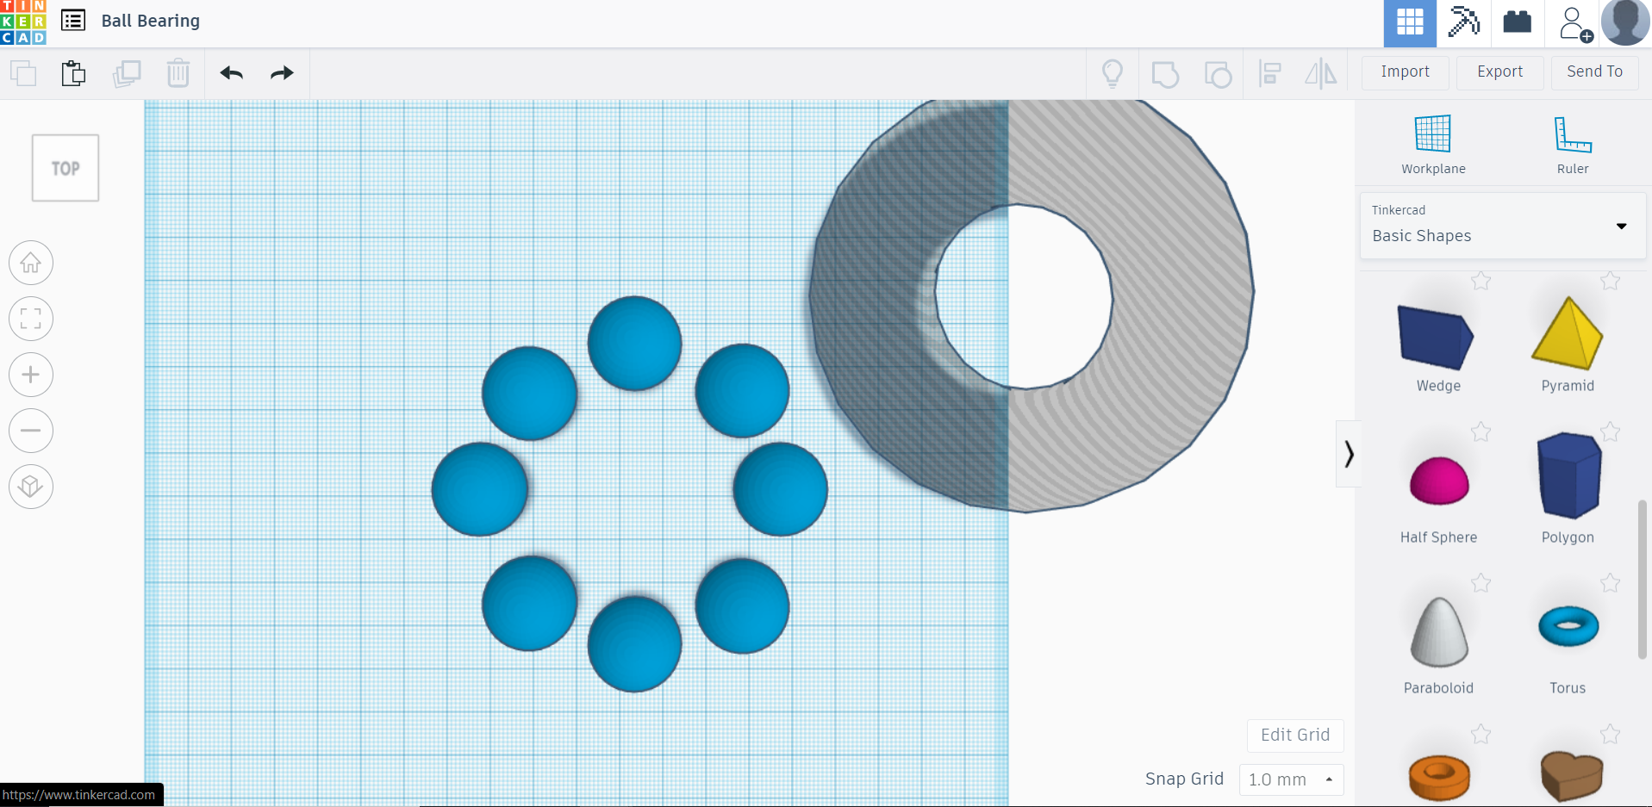This screenshot has height=807, width=1652.
Task: Zoom out with the minus button
Action: coord(31,431)
